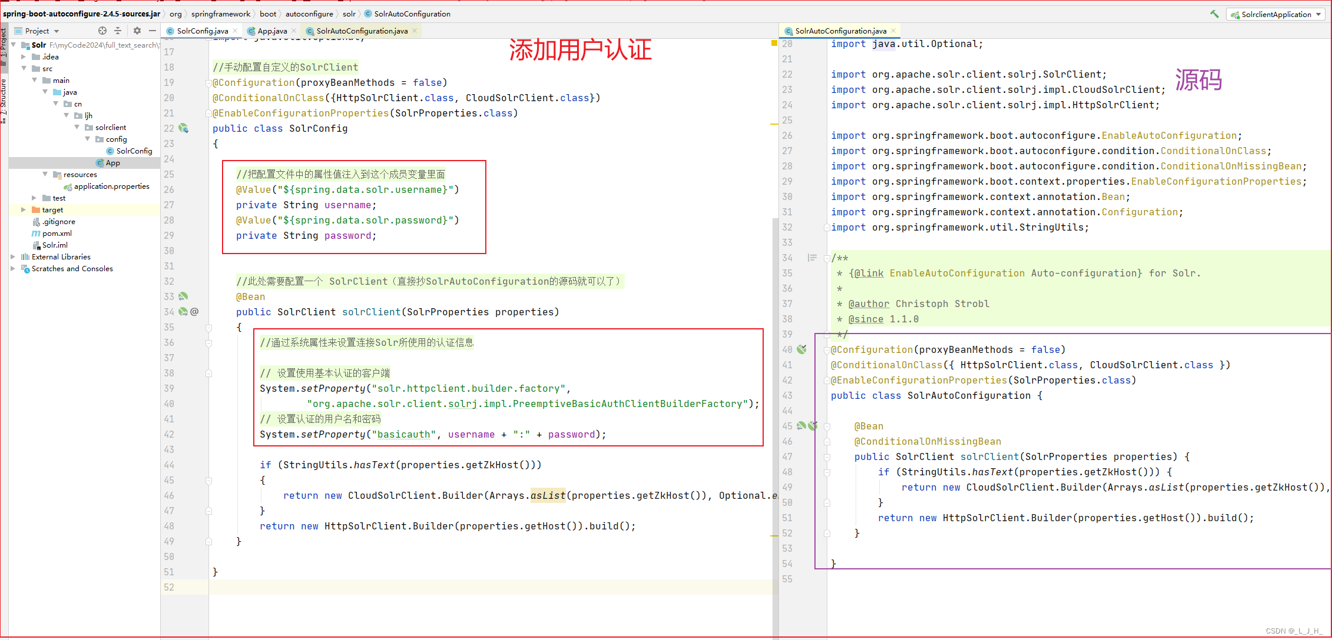Click the Build project hammer icon
Image resolution: width=1332 pixels, height=640 pixels.
(1215, 14)
